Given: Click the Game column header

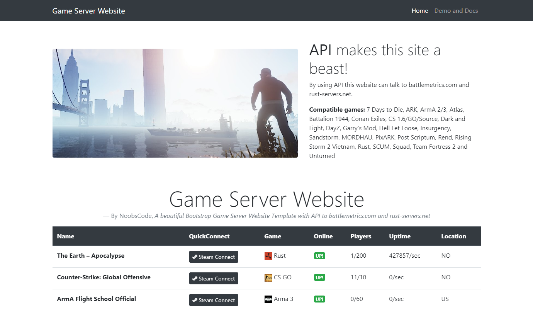Looking at the screenshot, I should point(273,236).
